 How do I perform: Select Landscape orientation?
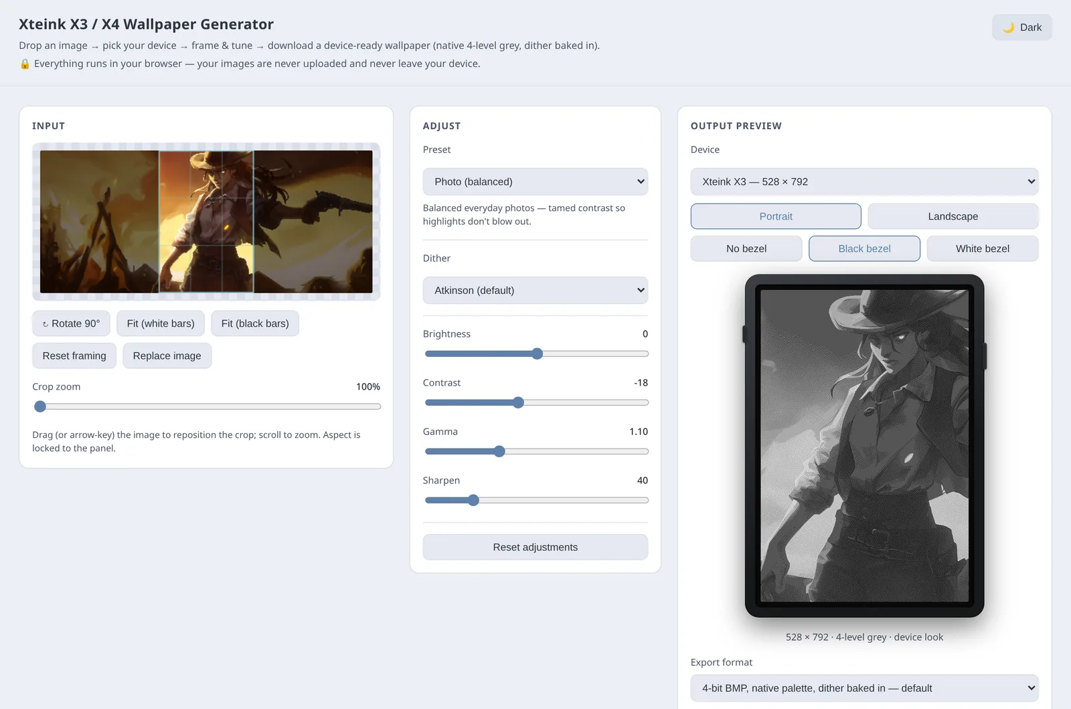(953, 216)
